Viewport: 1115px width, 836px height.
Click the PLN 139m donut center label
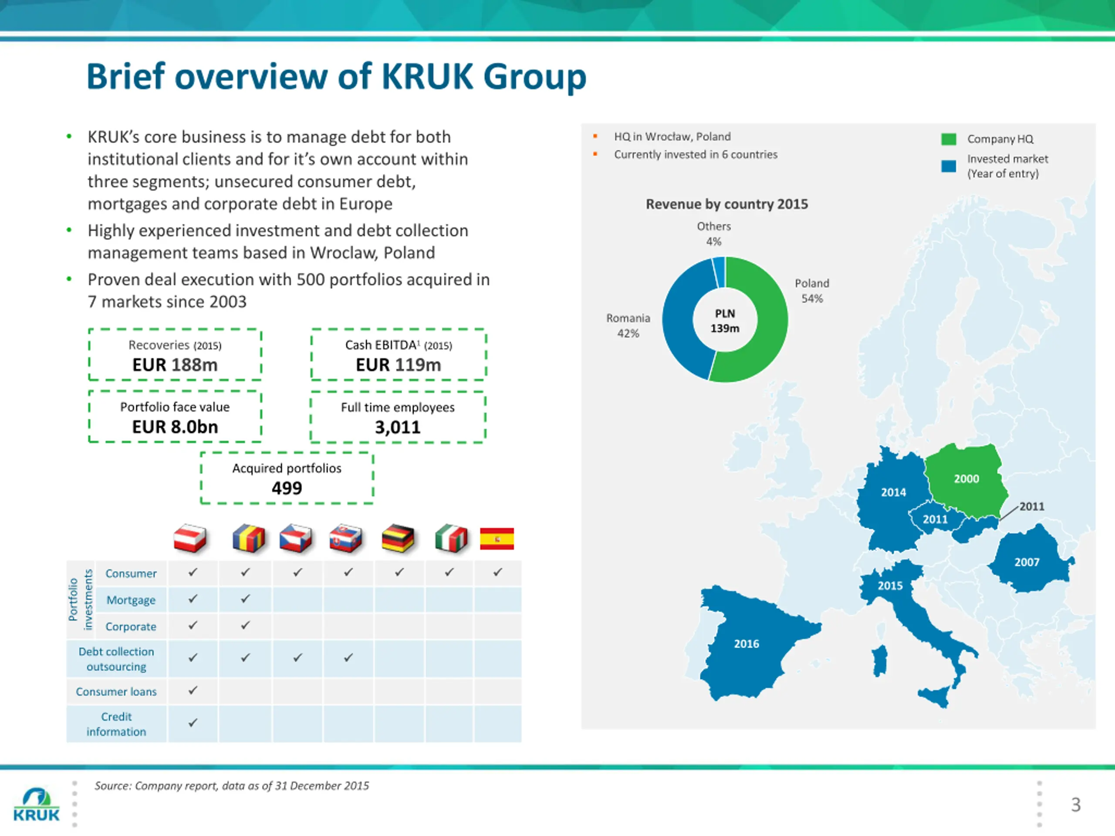point(725,321)
